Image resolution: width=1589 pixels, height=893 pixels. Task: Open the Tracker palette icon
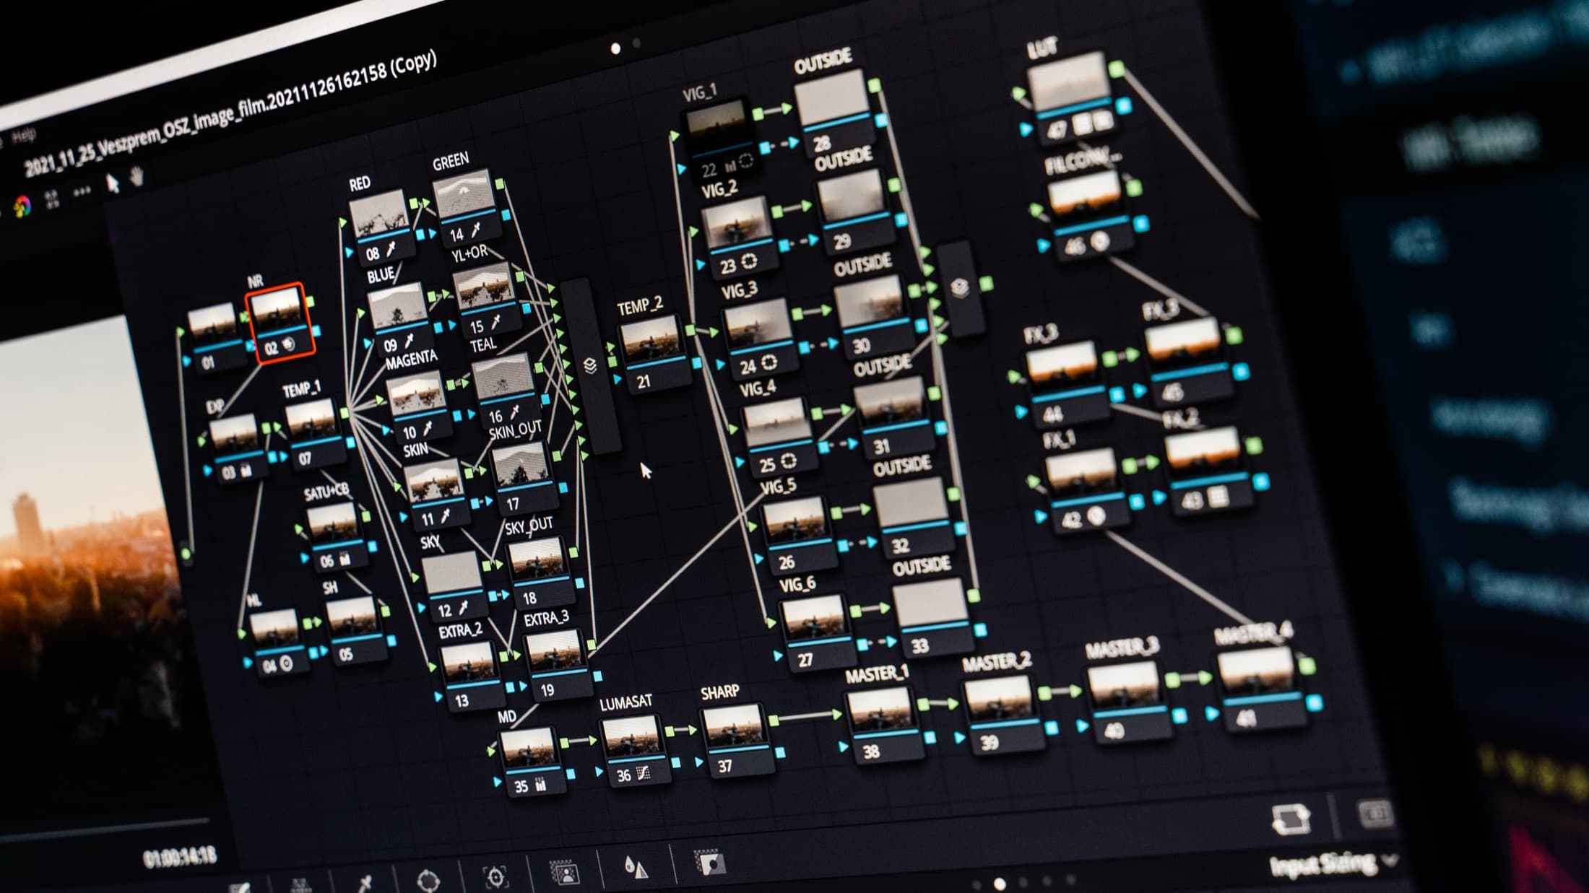[495, 876]
